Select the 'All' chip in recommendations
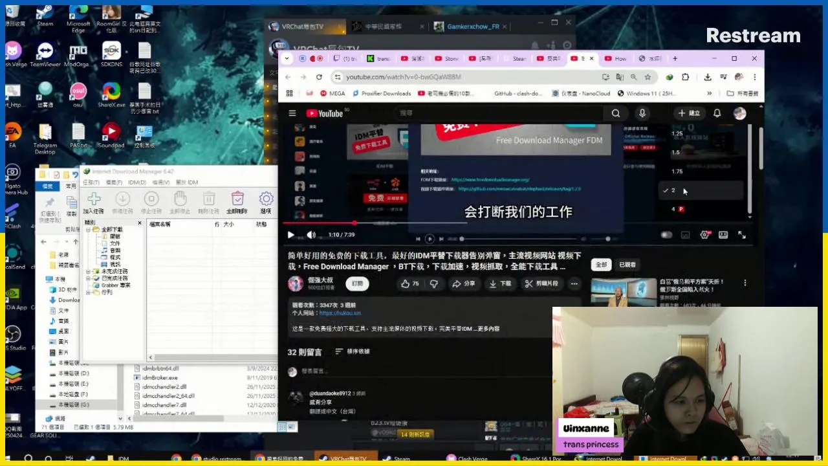This screenshot has width=828, height=466. (601, 265)
